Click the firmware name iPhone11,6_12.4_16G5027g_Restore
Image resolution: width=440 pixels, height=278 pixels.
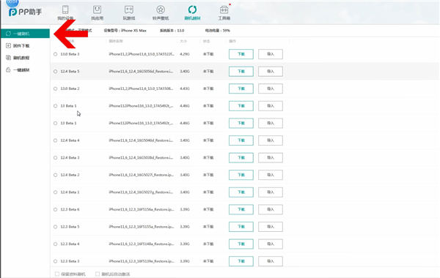pos(141,192)
